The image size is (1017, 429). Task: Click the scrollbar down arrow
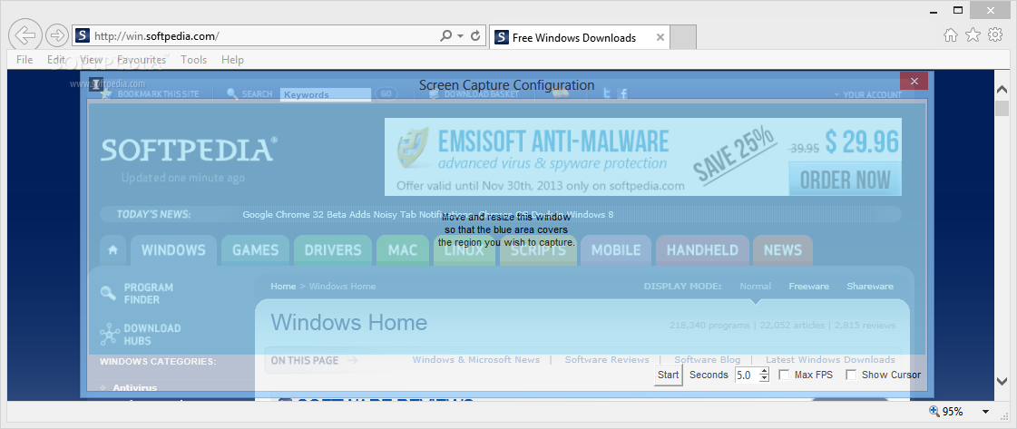(1002, 381)
